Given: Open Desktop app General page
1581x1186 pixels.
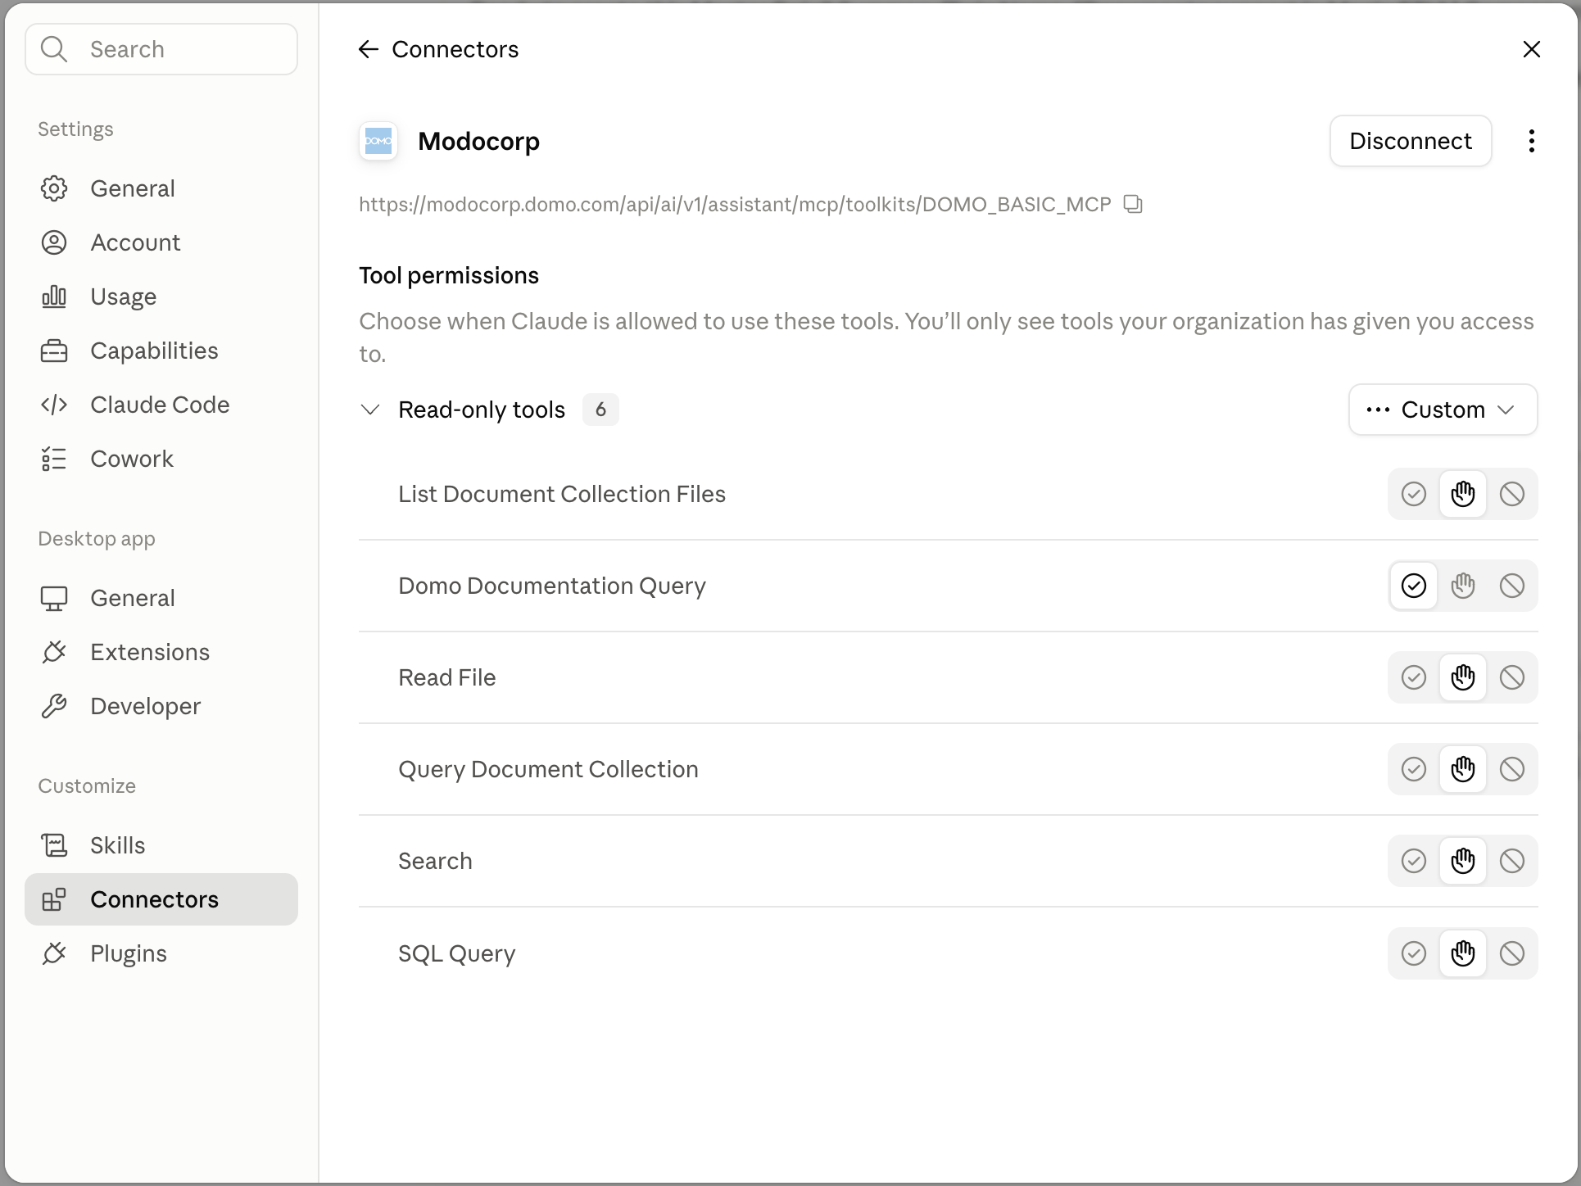Looking at the screenshot, I should point(161,598).
